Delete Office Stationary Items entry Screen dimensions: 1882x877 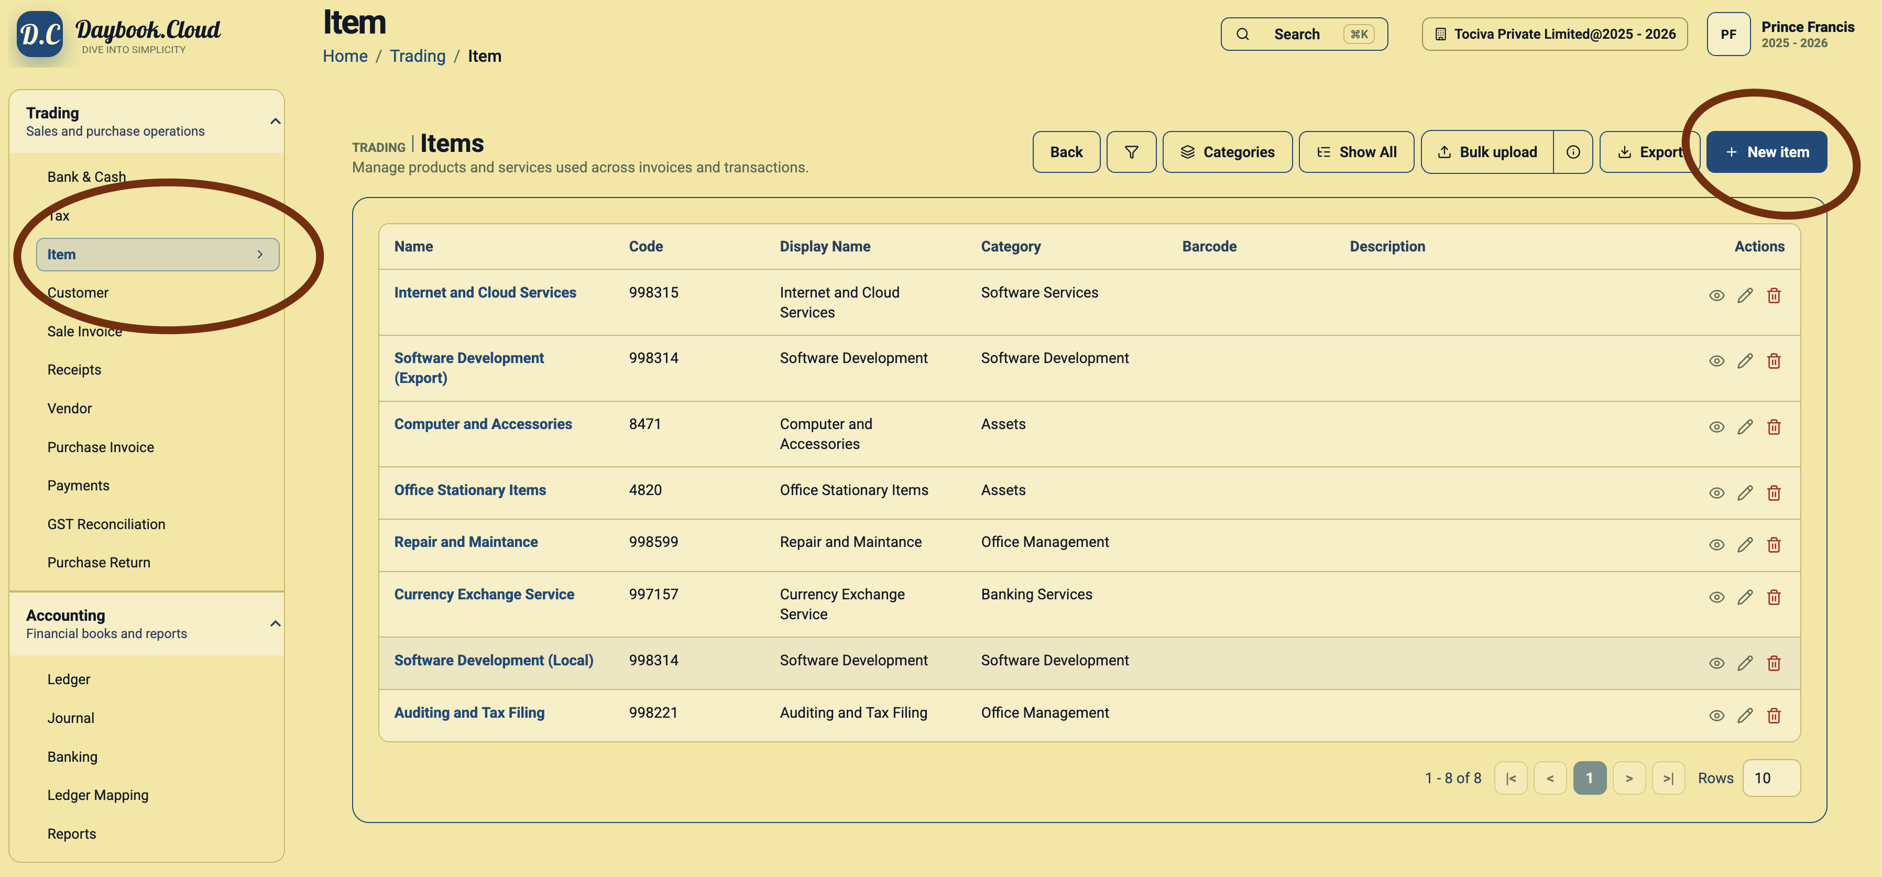tap(1773, 493)
